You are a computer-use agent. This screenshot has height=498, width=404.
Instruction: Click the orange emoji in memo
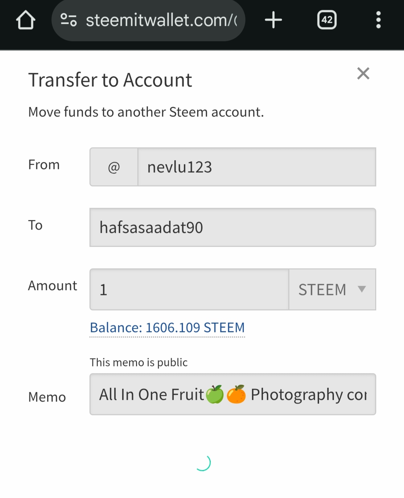tap(236, 394)
